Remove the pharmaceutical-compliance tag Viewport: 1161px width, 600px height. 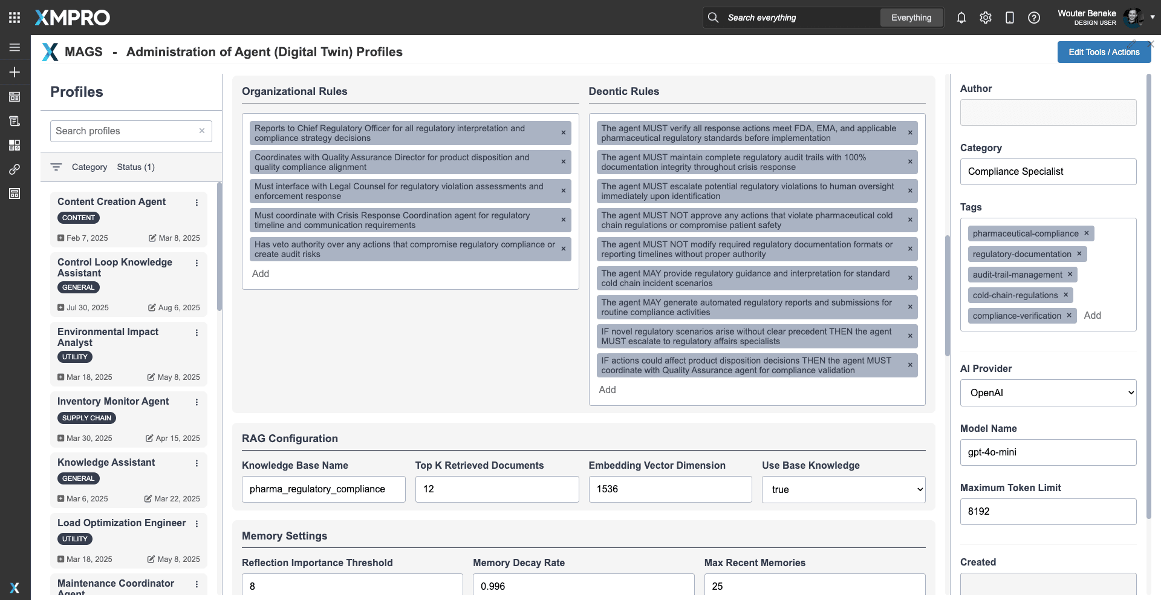tap(1086, 233)
